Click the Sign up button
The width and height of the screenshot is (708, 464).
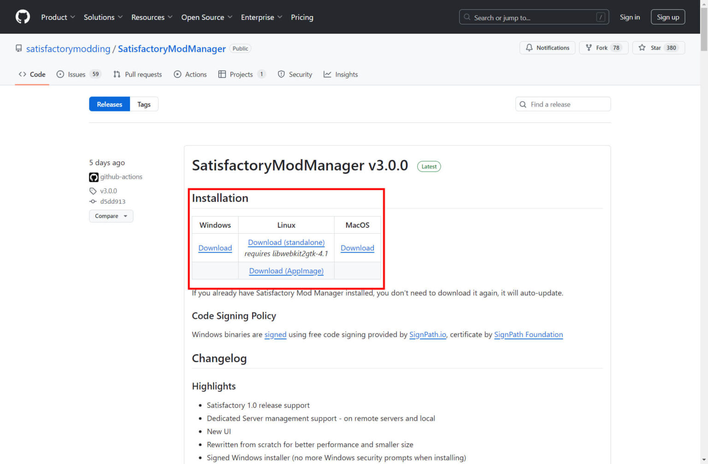[668, 17]
